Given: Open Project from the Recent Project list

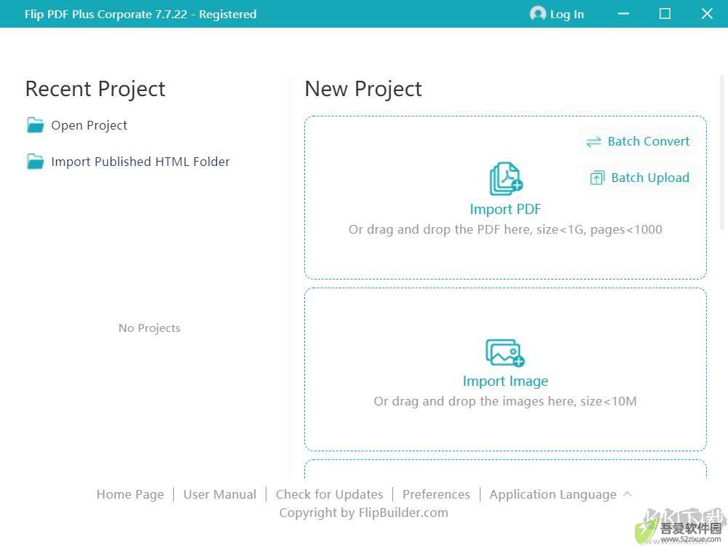Looking at the screenshot, I should [89, 125].
